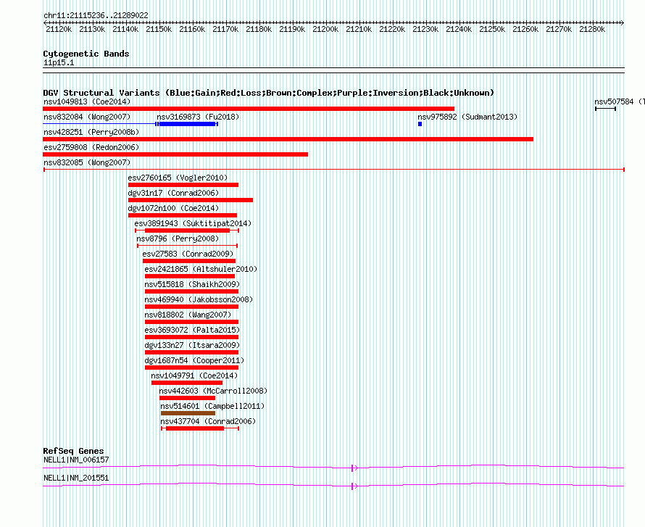
Task: Click esv3693072 (Palta2015) variant label
Action: click(192, 330)
